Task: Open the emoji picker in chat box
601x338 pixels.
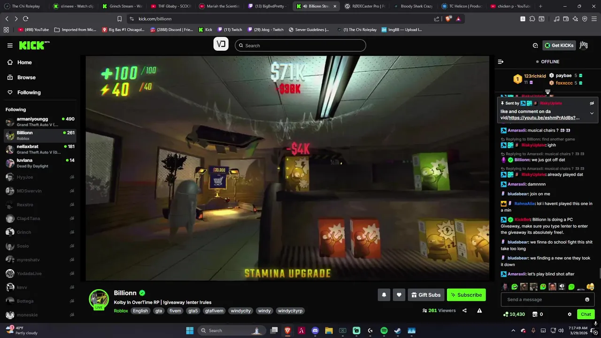Action: tap(587, 300)
